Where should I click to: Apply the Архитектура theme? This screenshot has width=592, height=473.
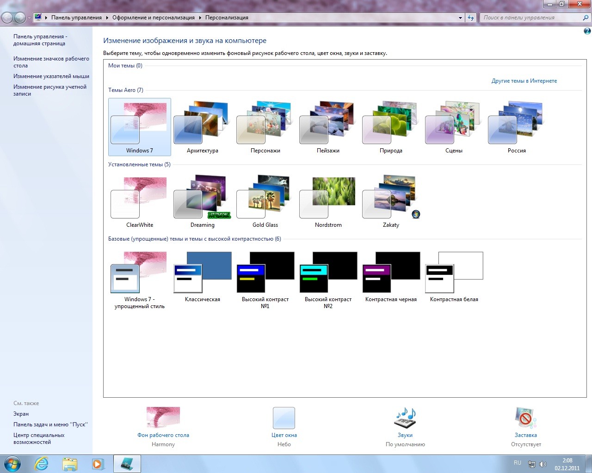[203, 127]
